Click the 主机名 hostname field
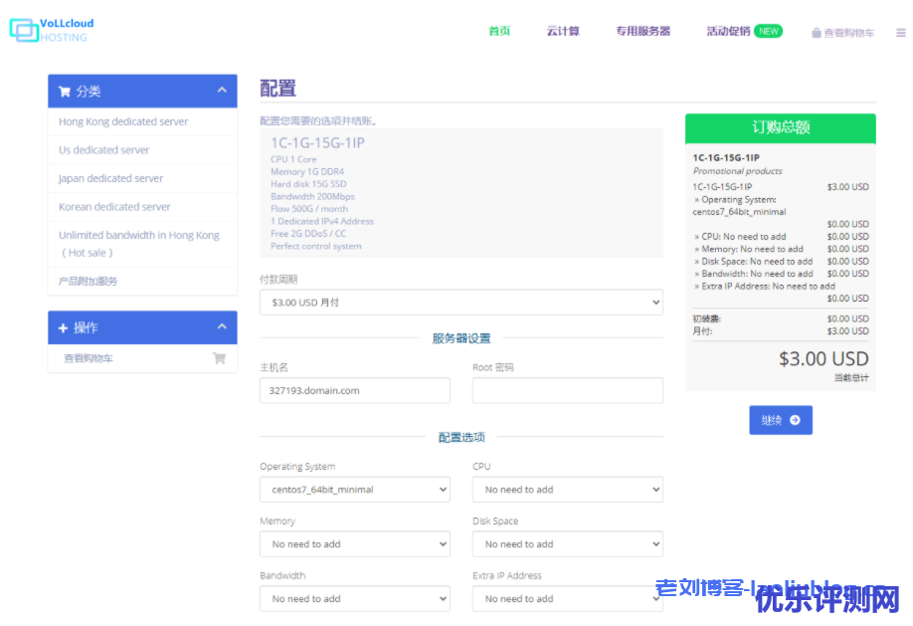The image size is (913, 626). coord(354,390)
